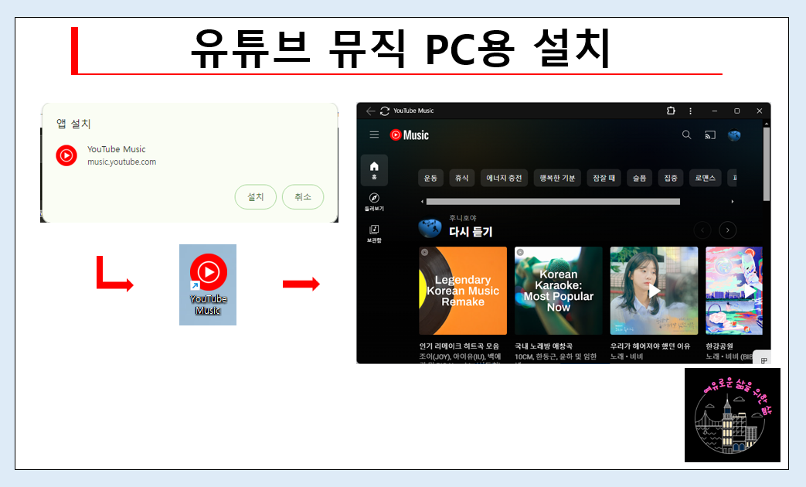806x487 pixels.
Task: Select the 휴식 mood chip
Action: coord(461,178)
